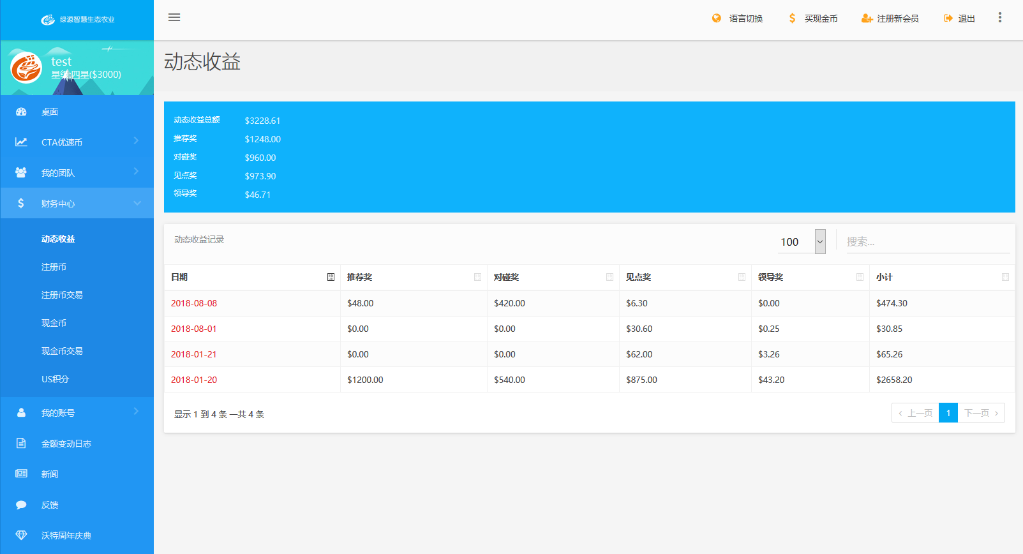Toggle sort indicator in 小计 column
The image size is (1023, 554).
pos(1005,277)
